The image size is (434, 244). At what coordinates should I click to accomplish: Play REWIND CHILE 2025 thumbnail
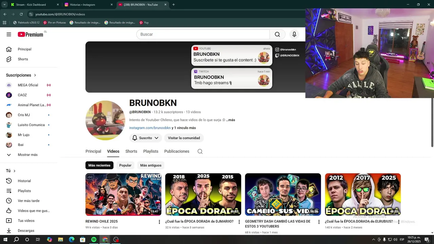point(123,195)
